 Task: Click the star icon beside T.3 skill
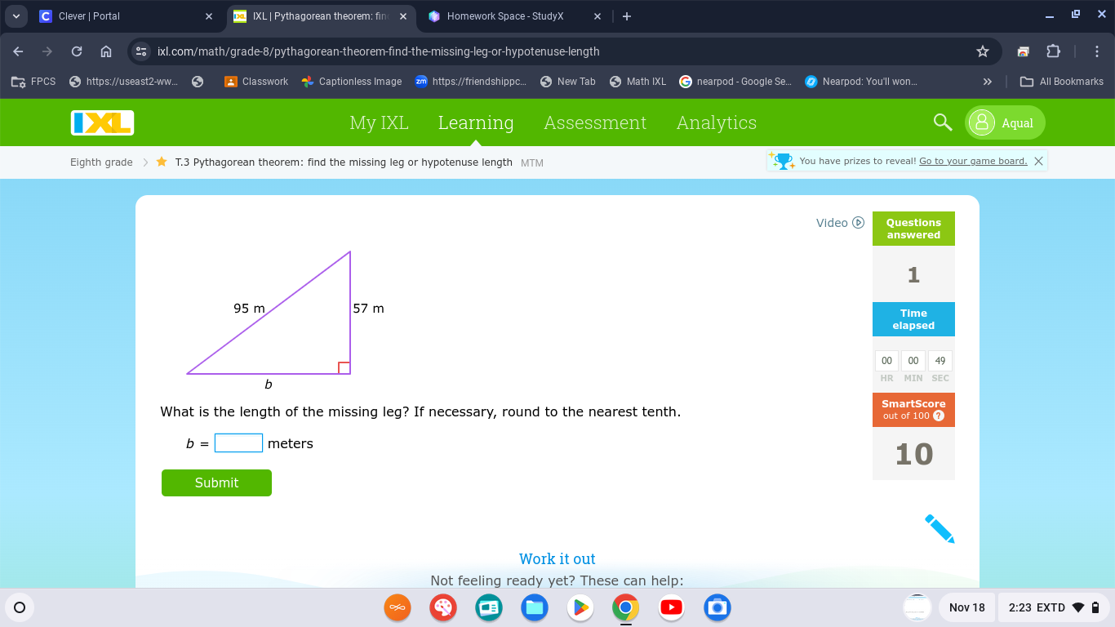point(162,162)
